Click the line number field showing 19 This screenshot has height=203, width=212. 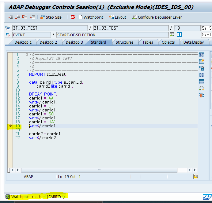click(x=187, y=28)
